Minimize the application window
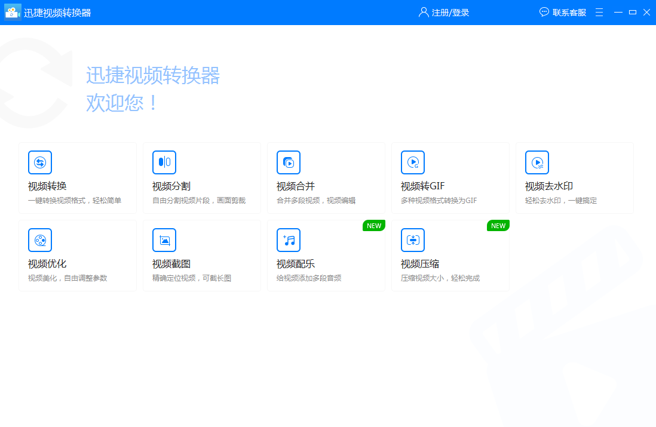Image resolution: width=656 pixels, height=427 pixels. (618, 12)
